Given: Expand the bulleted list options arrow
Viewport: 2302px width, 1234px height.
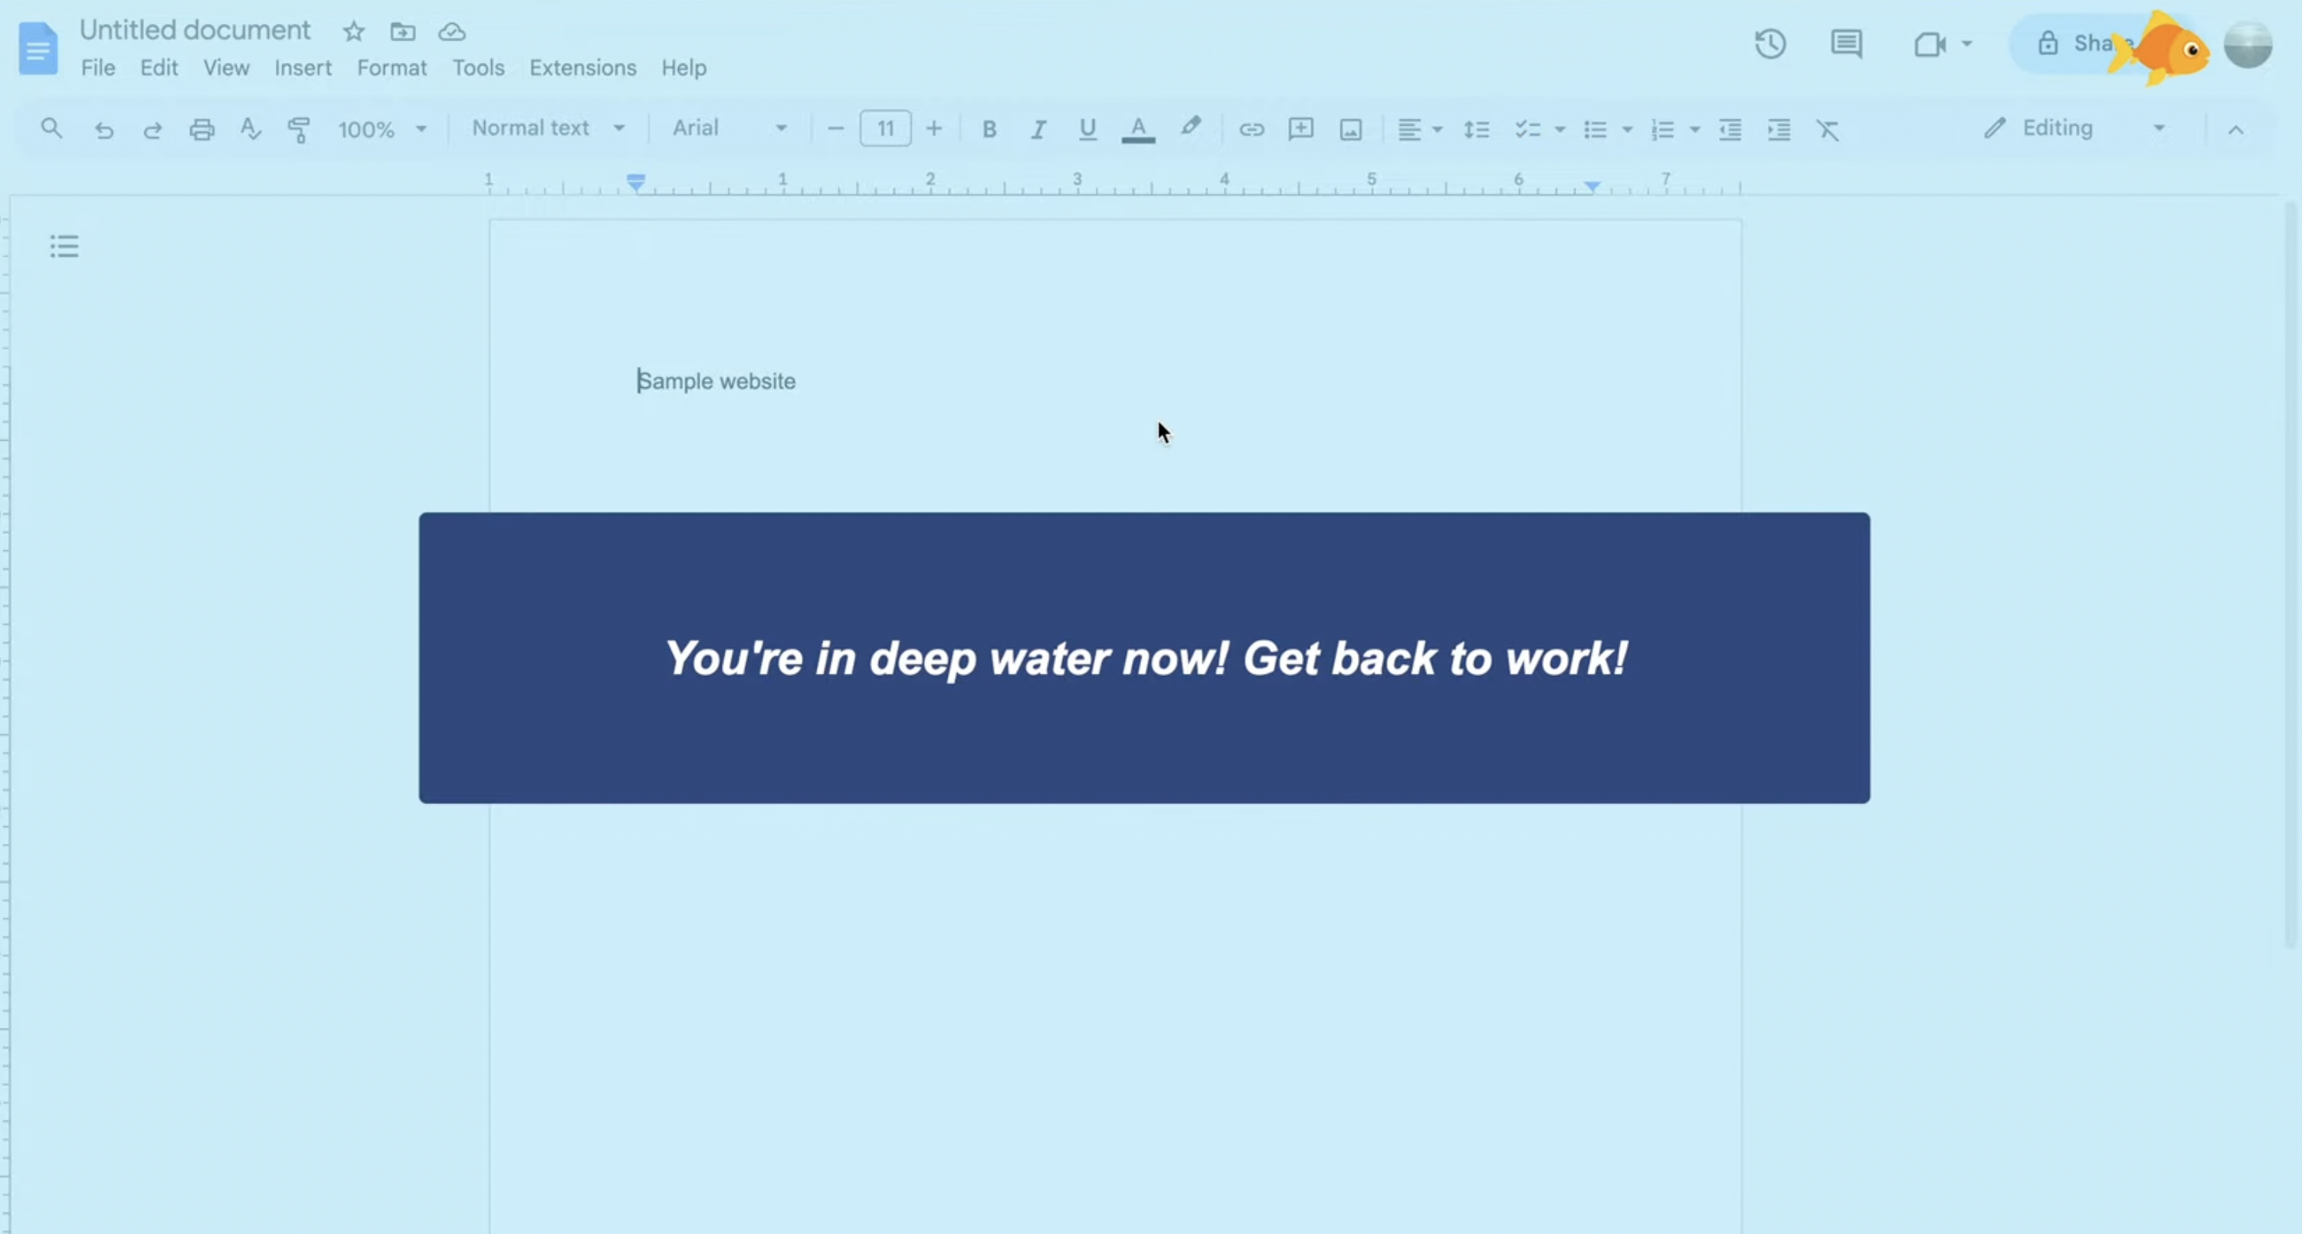Looking at the screenshot, I should (x=1628, y=130).
